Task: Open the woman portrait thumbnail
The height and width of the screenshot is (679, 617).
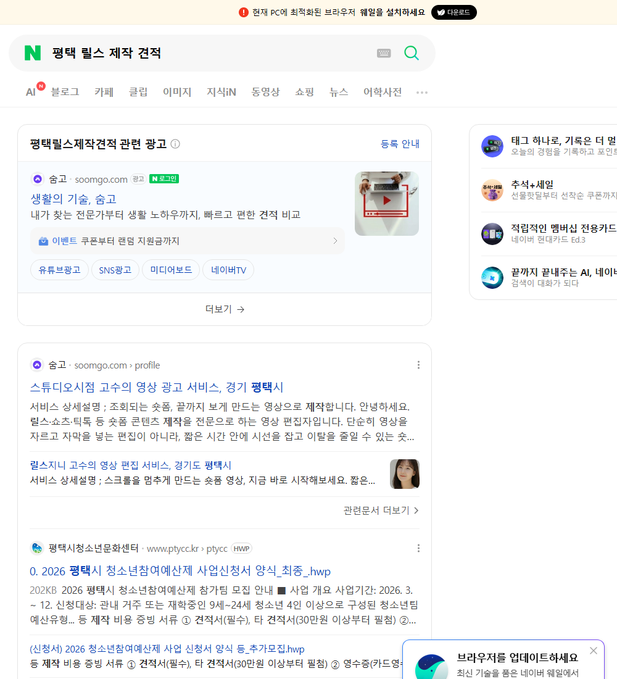Action: pyautogui.click(x=404, y=474)
